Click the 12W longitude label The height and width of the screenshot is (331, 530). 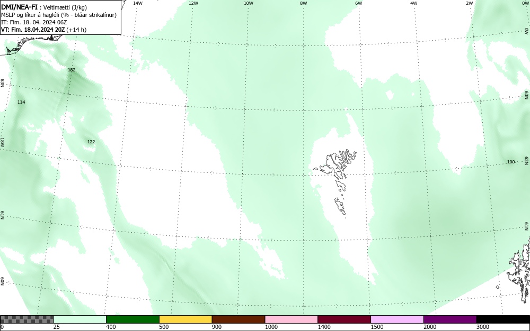click(x=193, y=3)
